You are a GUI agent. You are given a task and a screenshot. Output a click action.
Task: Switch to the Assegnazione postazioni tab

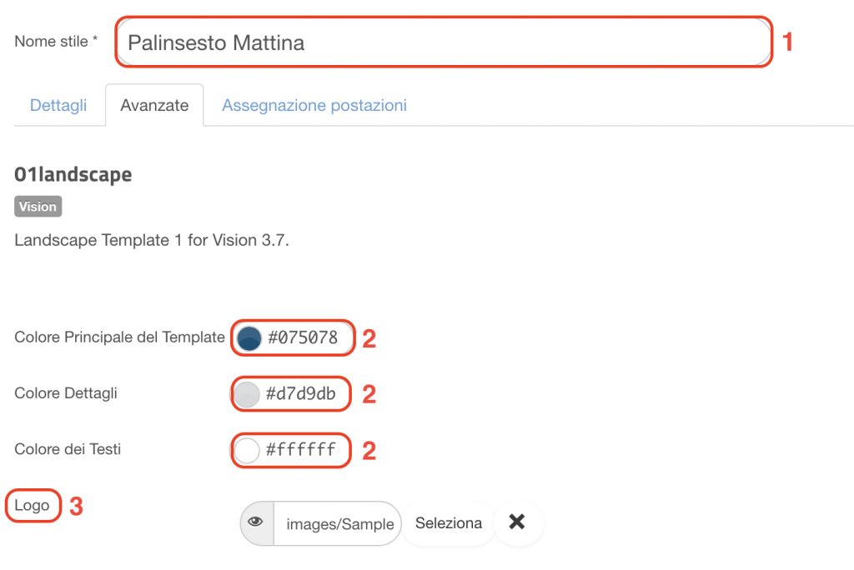[314, 105]
